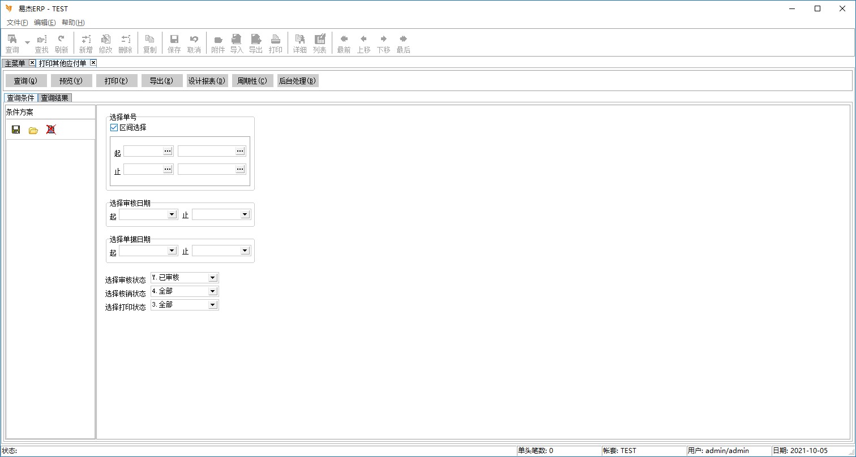Save the condition scheme with the floppy icon

tap(16, 130)
